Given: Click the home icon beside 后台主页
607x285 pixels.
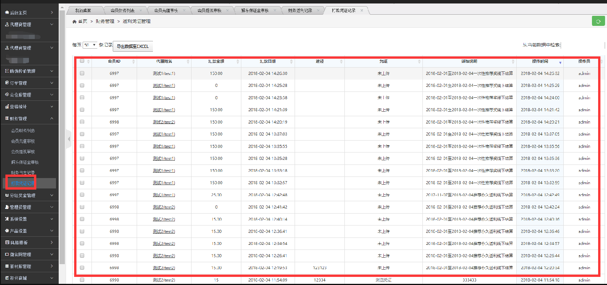Looking at the screenshot, I should click(7, 12).
